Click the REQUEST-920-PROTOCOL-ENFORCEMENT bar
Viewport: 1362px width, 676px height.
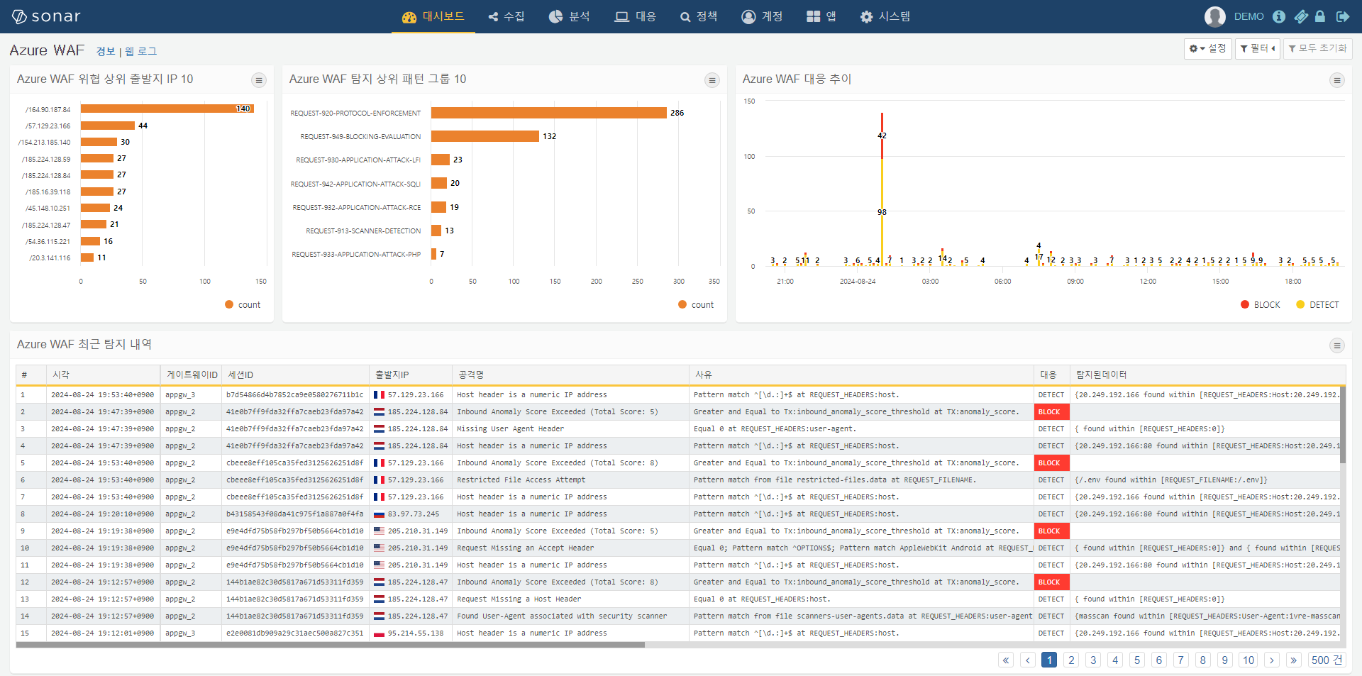coord(549,113)
